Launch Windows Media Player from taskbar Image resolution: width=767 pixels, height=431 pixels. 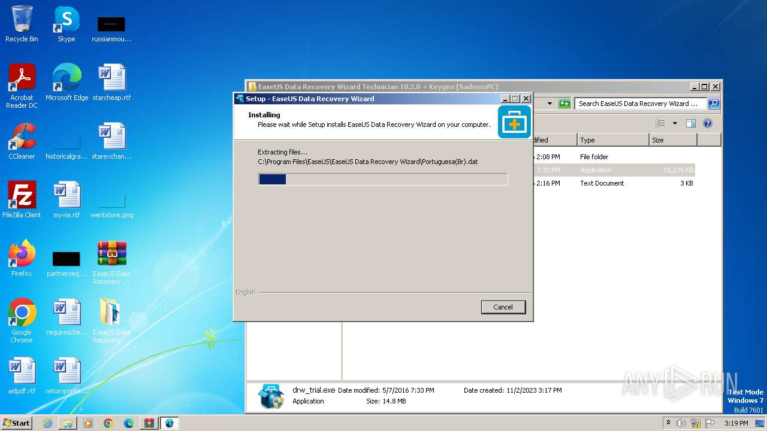click(x=88, y=423)
